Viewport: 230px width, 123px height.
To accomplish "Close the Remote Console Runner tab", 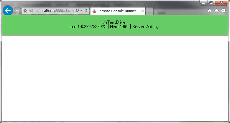I will tap(142, 11).
